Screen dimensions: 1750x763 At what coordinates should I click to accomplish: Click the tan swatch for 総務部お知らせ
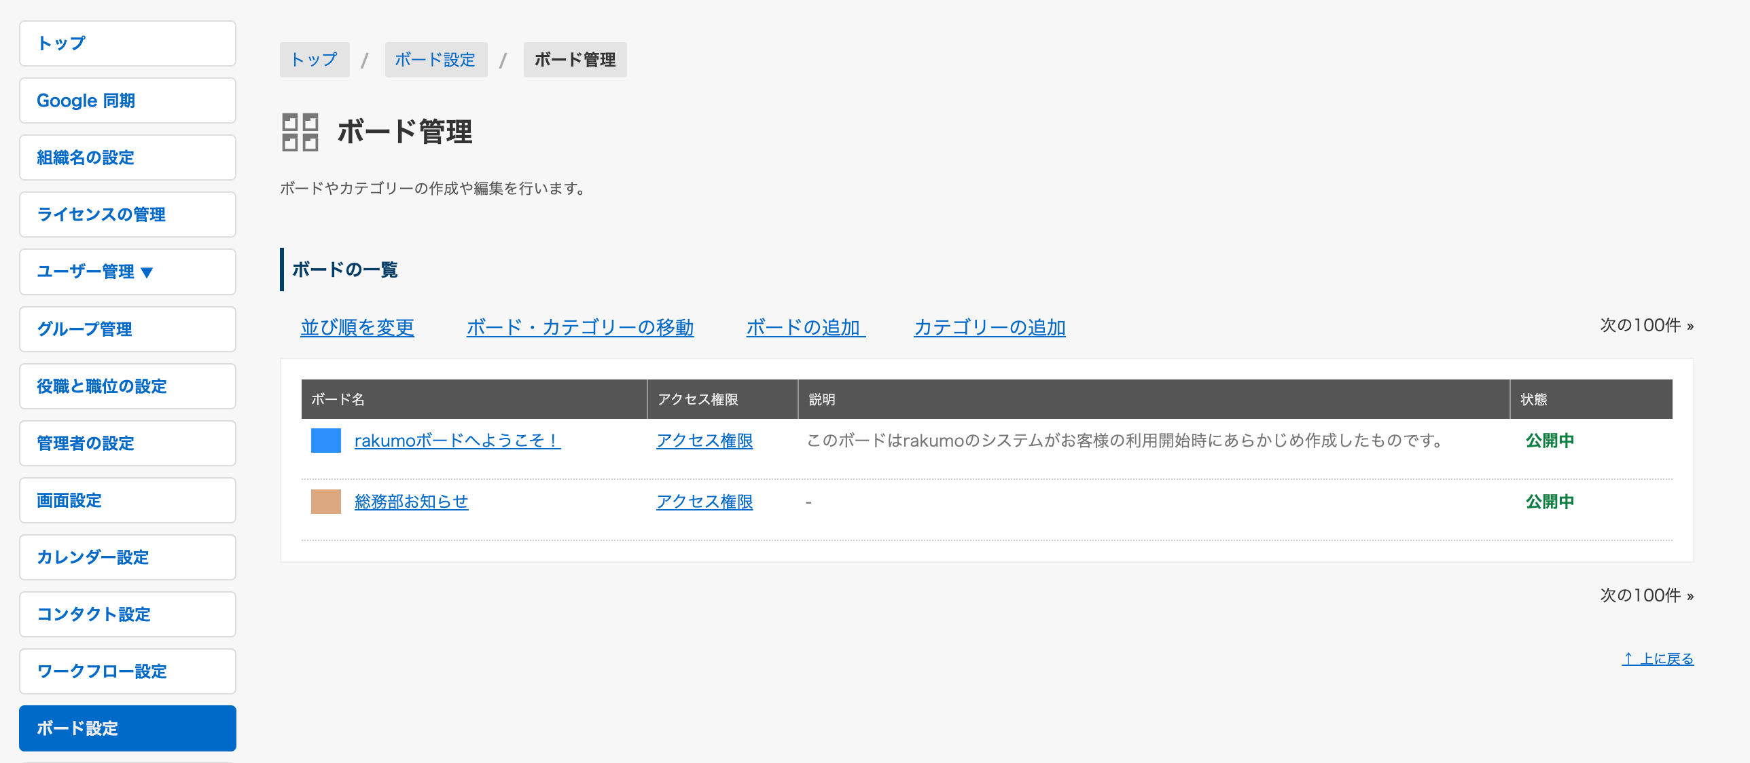(326, 502)
